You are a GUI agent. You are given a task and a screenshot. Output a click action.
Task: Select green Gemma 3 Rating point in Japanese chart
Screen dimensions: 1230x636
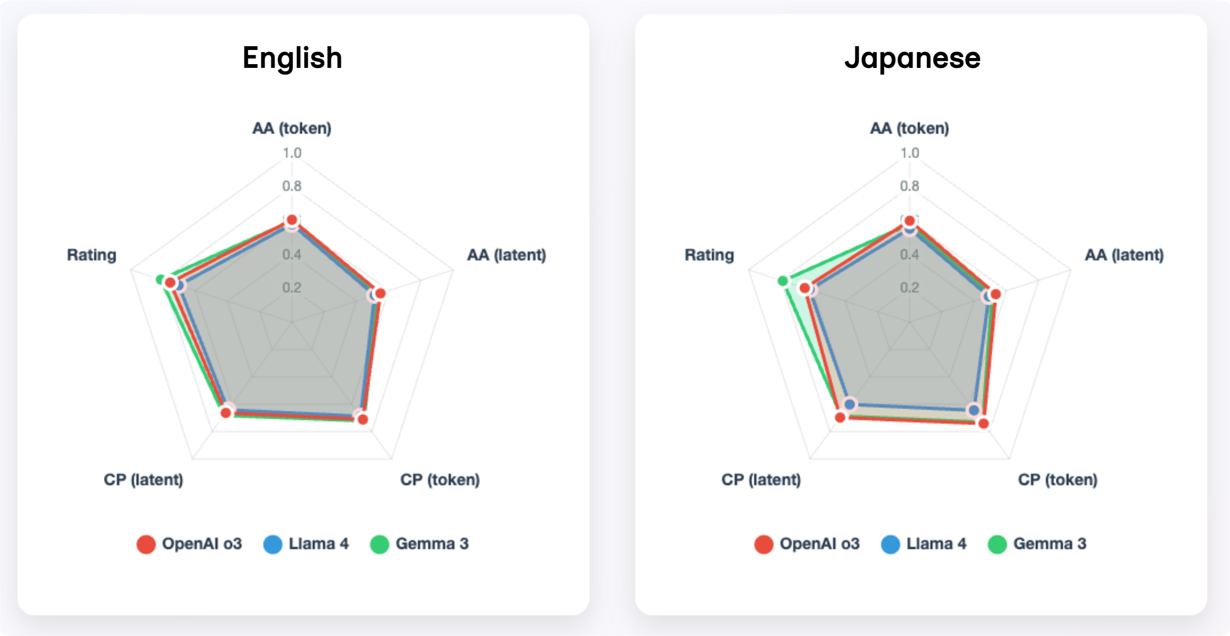(783, 281)
